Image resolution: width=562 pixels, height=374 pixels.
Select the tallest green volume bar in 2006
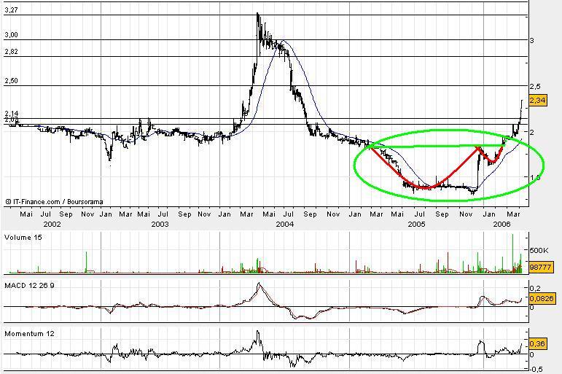512,254
